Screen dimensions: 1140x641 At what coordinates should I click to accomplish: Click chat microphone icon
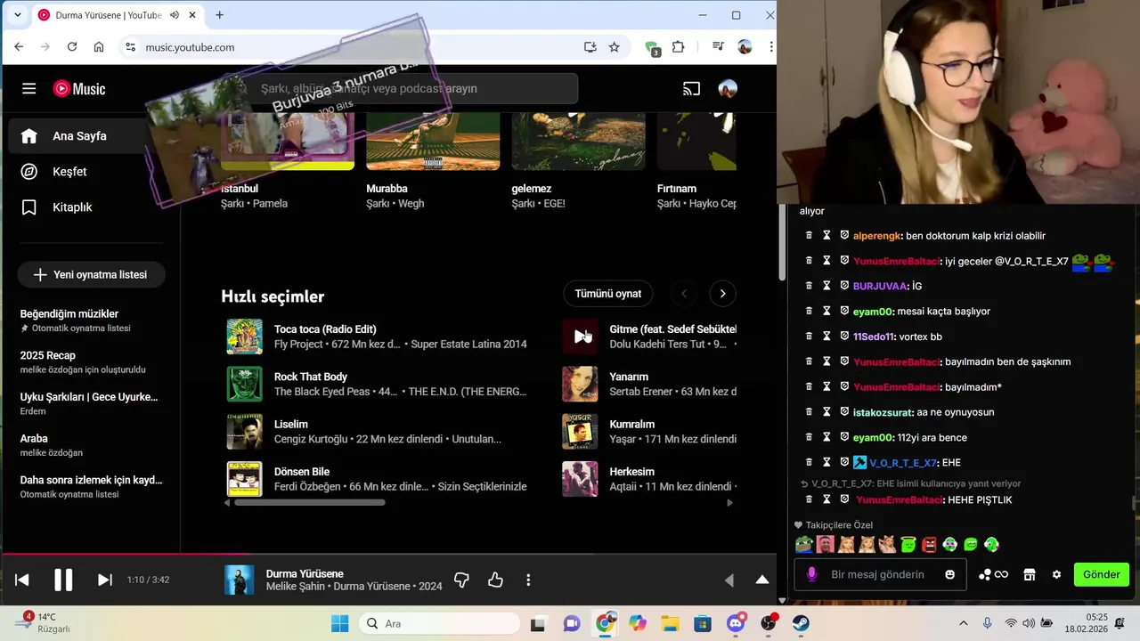811,575
